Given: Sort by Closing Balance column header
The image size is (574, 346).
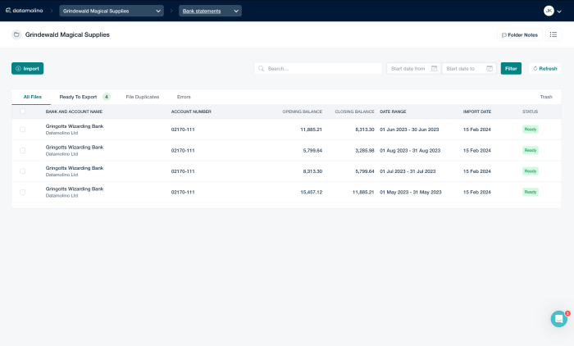Looking at the screenshot, I should (354, 112).
